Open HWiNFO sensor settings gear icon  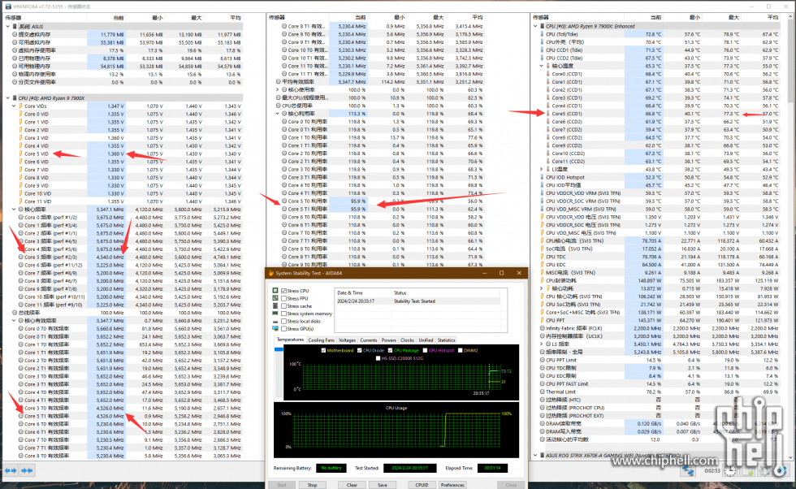(x=766, y=470)
